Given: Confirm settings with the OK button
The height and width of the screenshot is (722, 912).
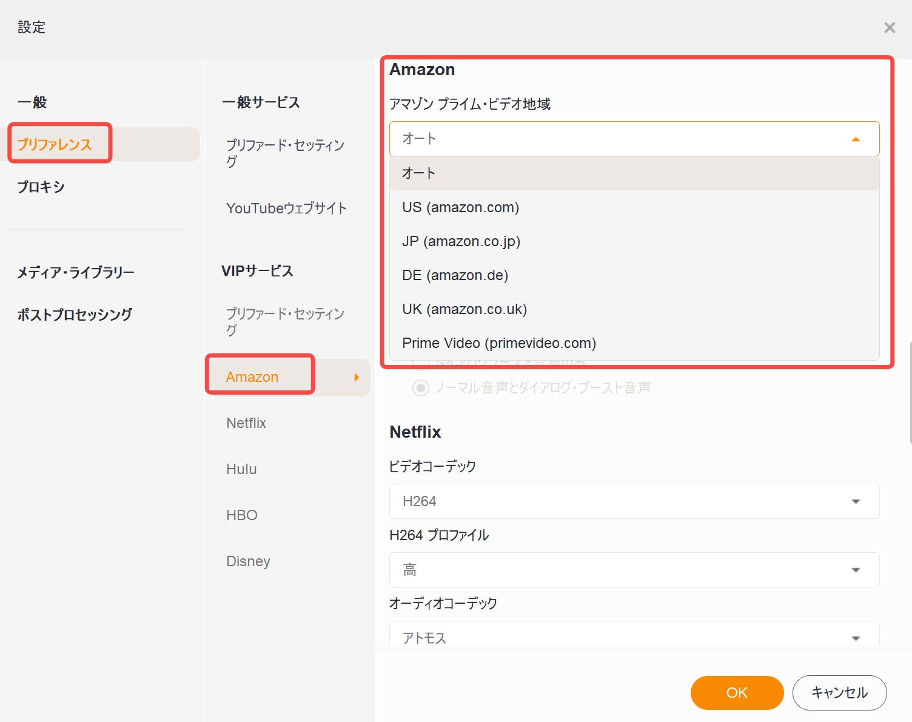Looking at the screenshot, I should click(737, 693).
